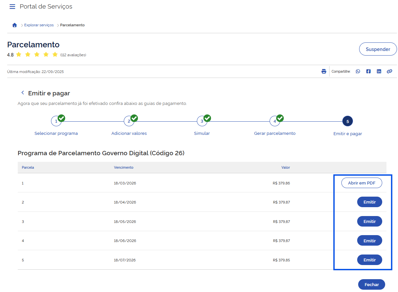Click the Parcela column header

tap(28, 167)
